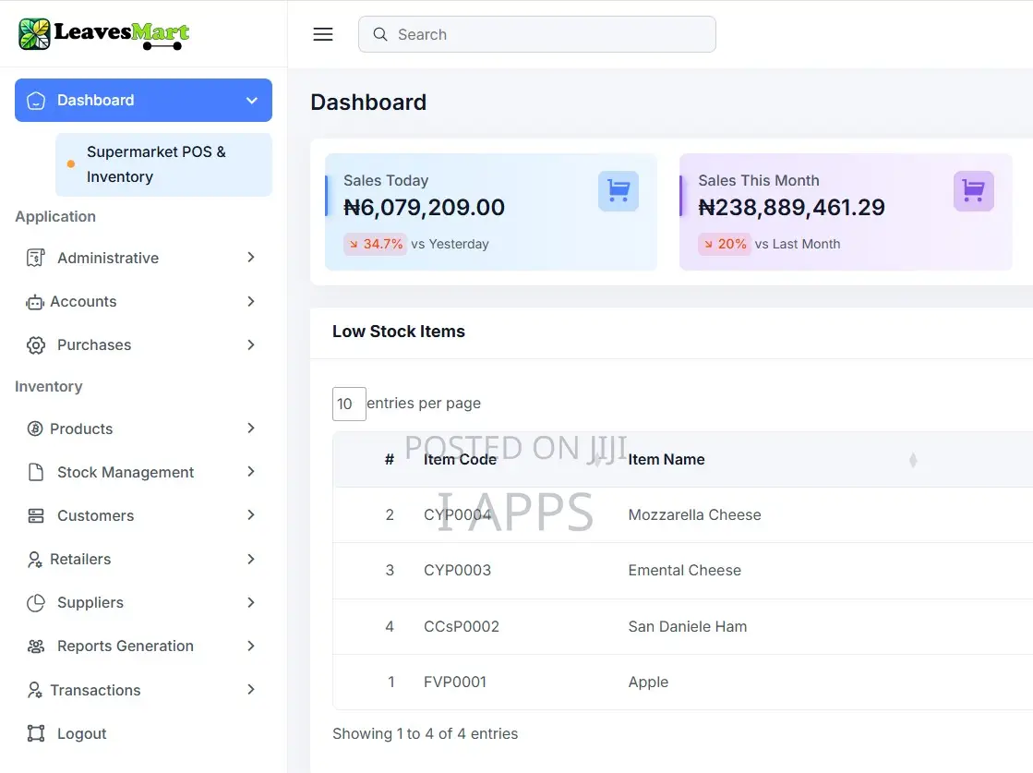Open the Accounts menu

(143, 301)
